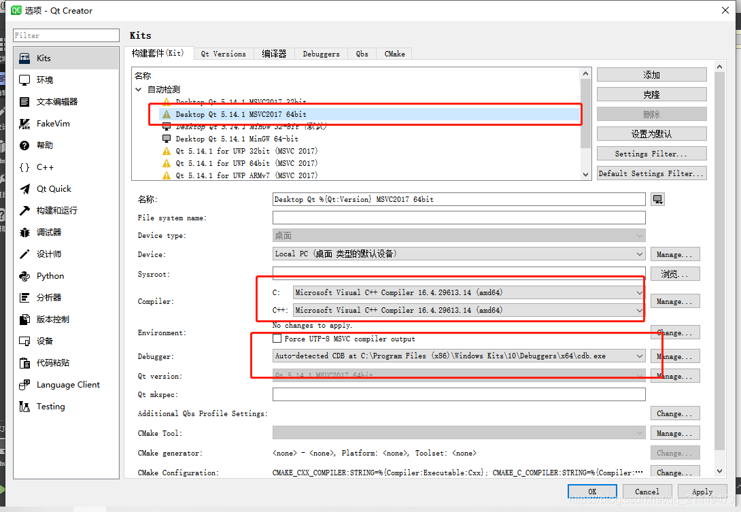The width and height of the screenshot is (741, 512).
Task: Click the 克隆 button
Action: pyautogui.click(x=652, y=95)
